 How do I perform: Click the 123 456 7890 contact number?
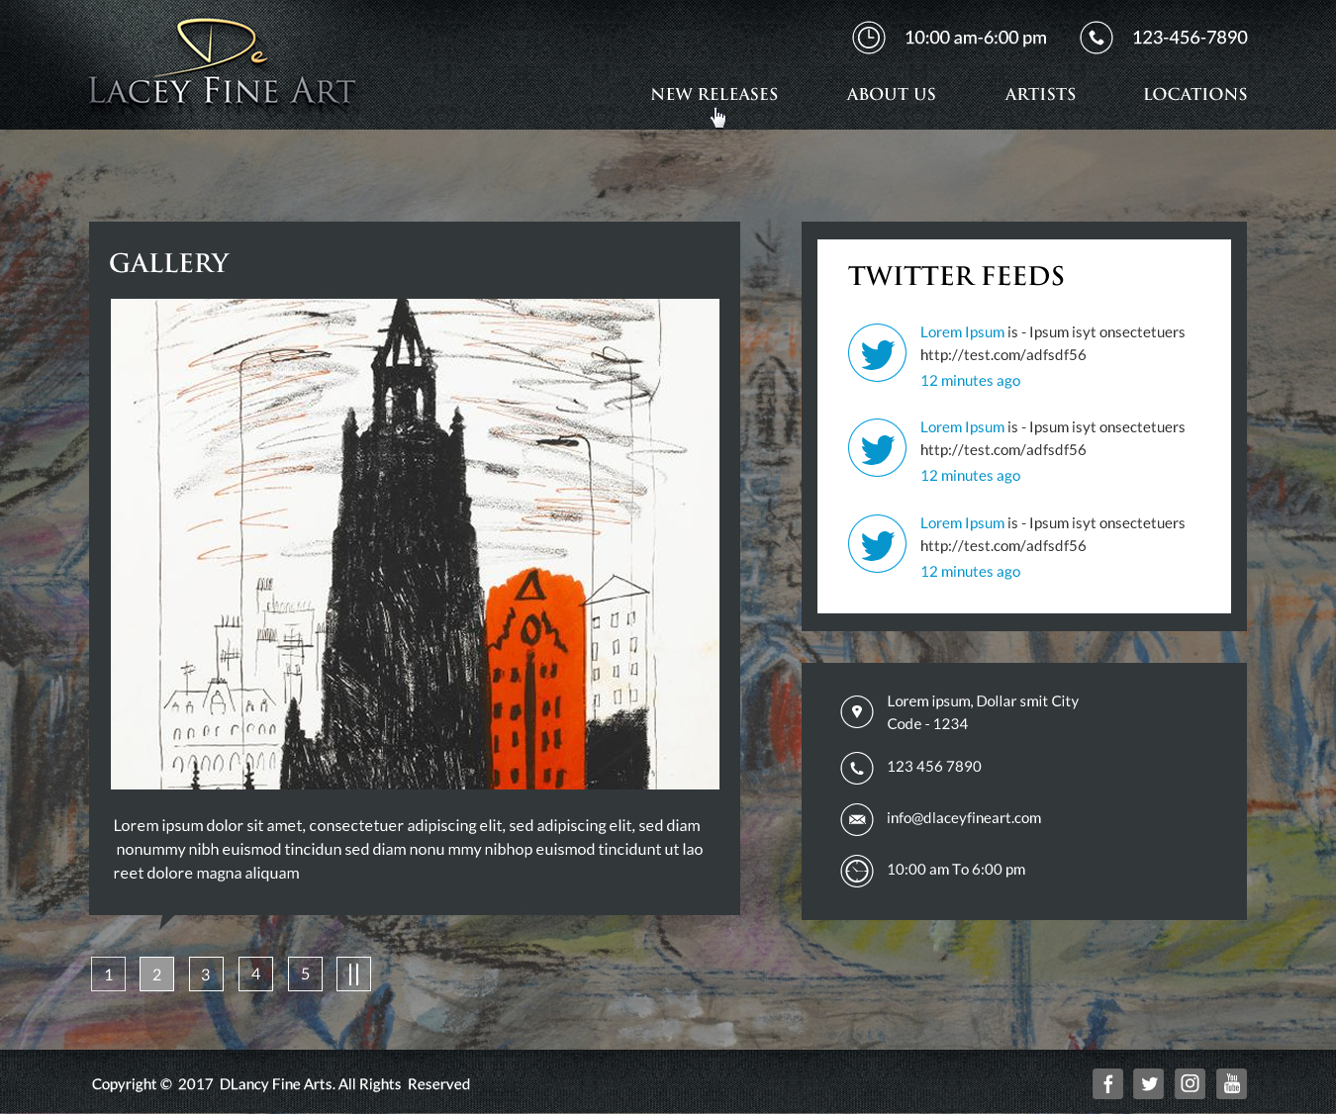[x=934, y=767]
